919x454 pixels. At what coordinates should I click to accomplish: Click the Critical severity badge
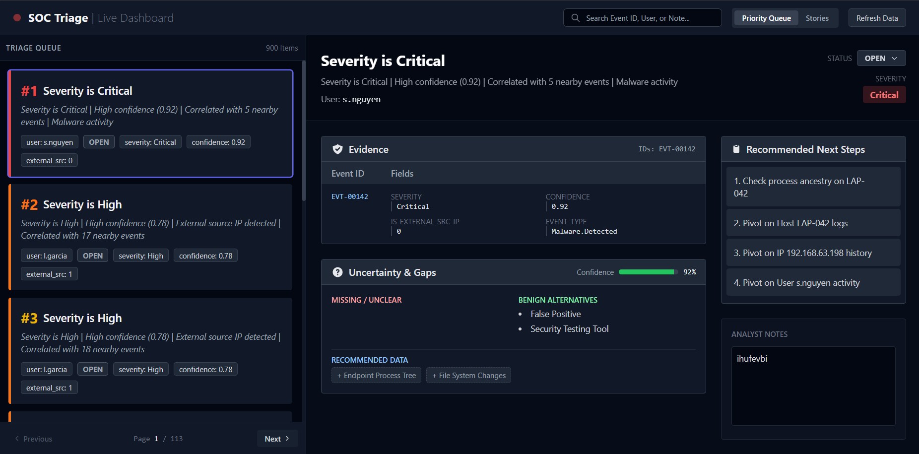[x=884, y=95]
